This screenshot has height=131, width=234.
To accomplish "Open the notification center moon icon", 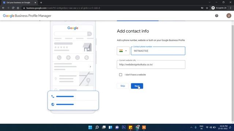I will [x=230, y=127].
